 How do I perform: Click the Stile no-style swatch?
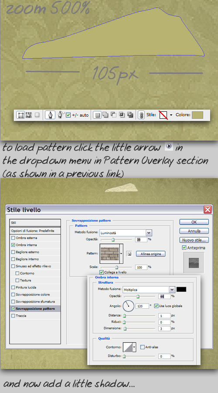(163, 115)
